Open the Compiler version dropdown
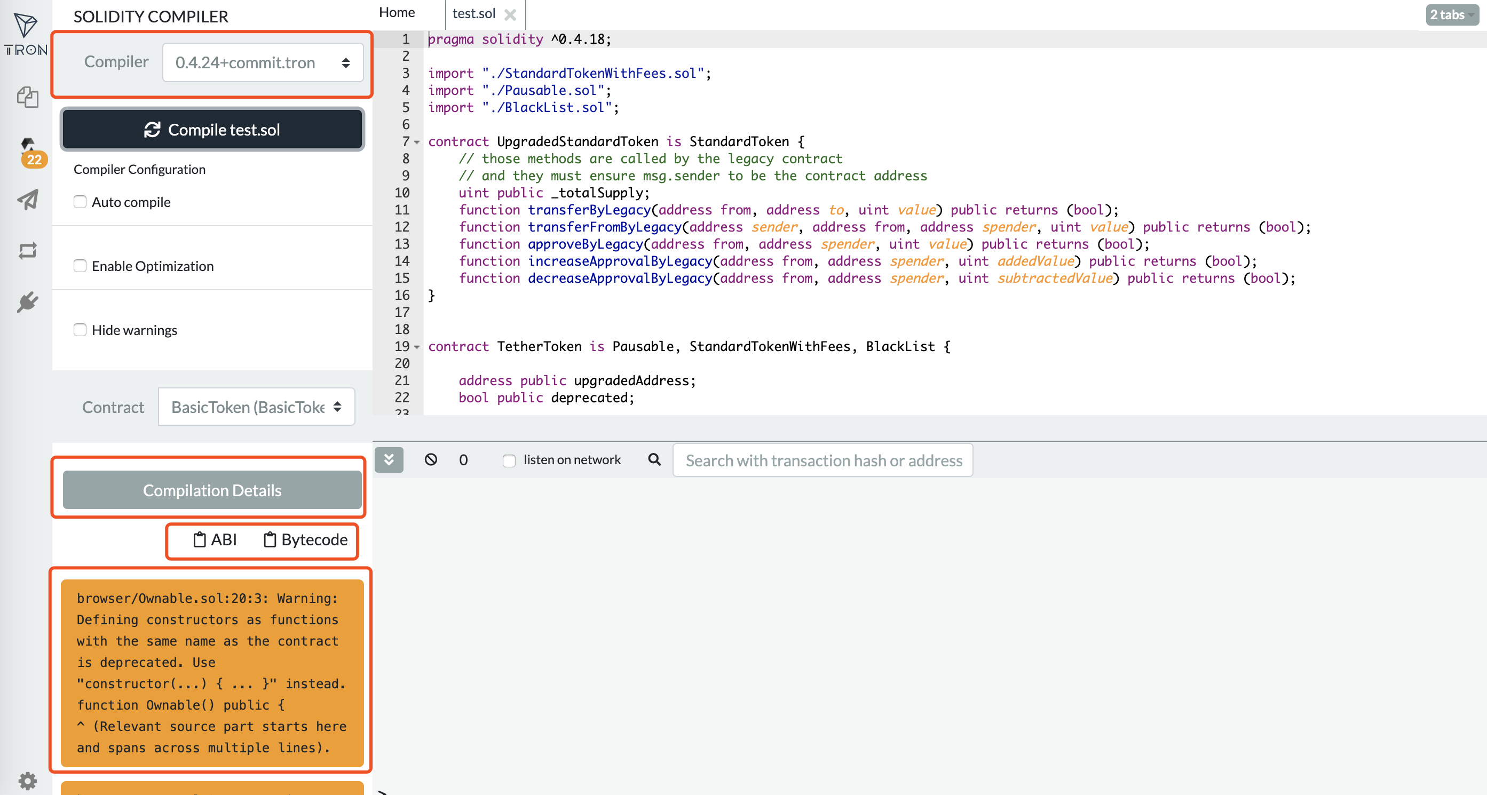Image resolution: width=1487 pixels, height=795 pixels. click(x=263, y=62)
